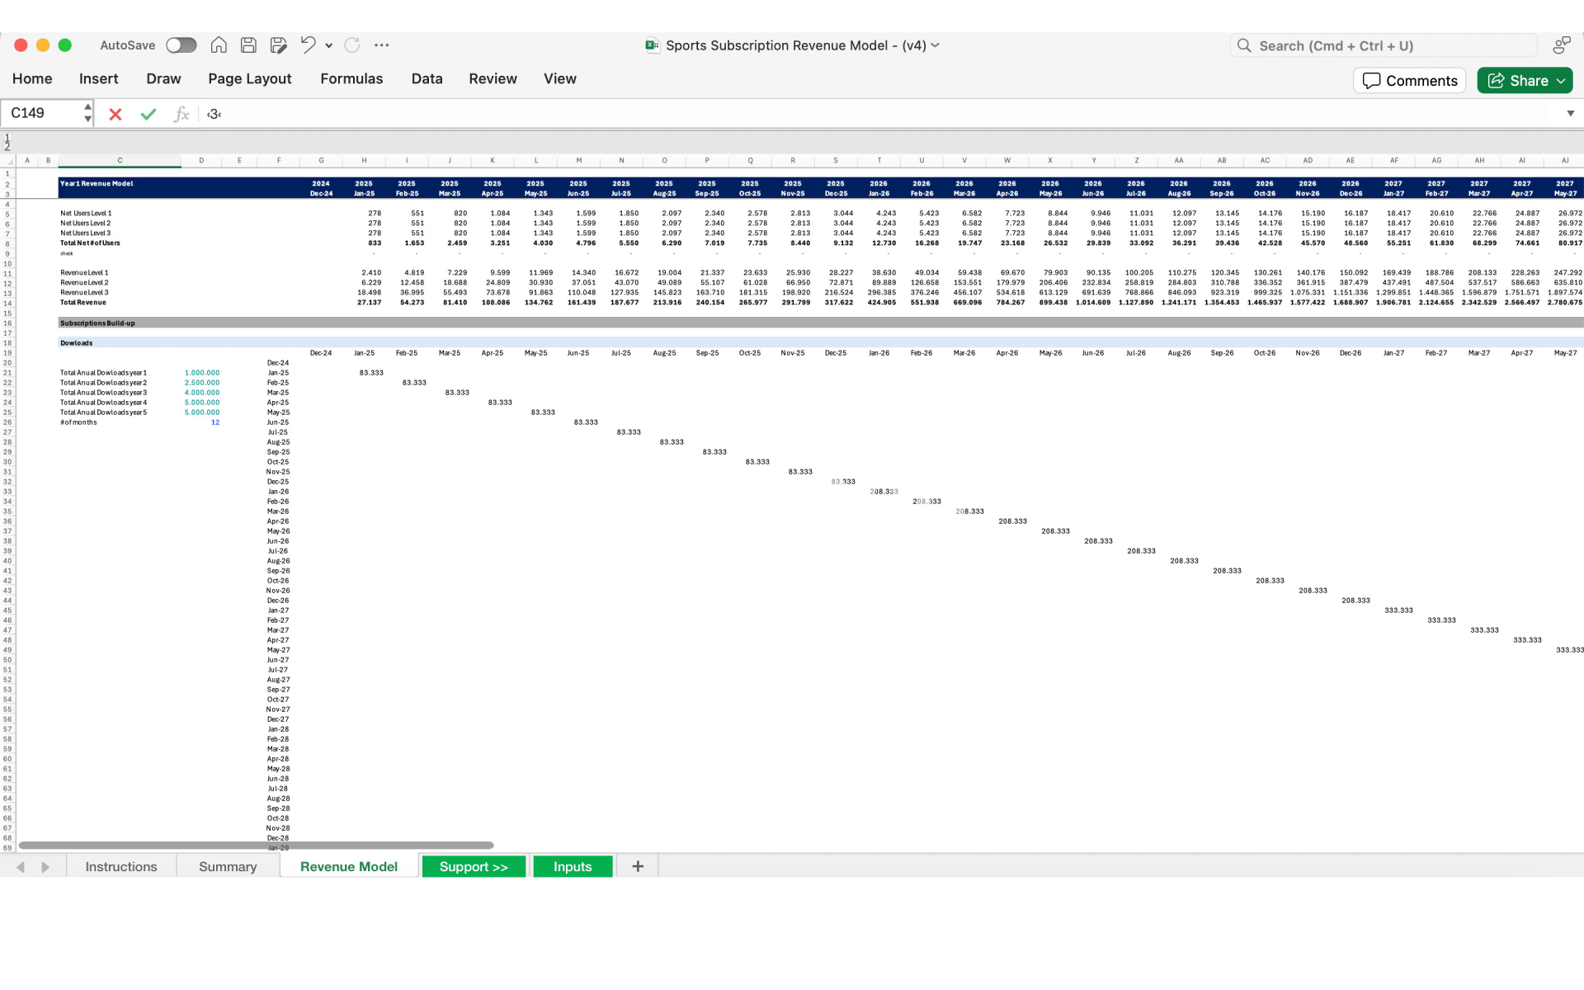Undo the last action

(x=308, y=45)
